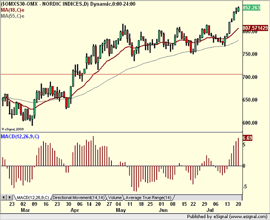Click the 700.00 price axis label

(250, 77)
